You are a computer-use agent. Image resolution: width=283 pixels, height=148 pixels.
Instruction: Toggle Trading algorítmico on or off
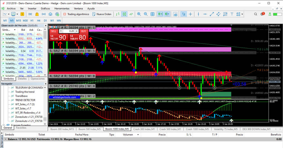76,14
